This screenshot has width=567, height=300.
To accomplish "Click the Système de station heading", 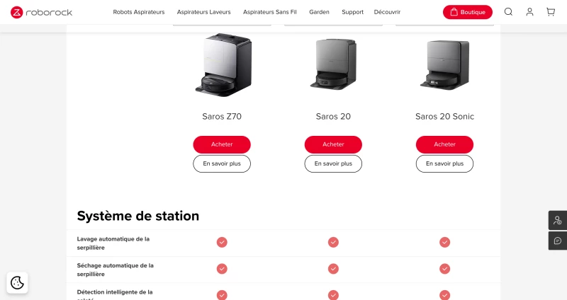I will pos(137,216).
